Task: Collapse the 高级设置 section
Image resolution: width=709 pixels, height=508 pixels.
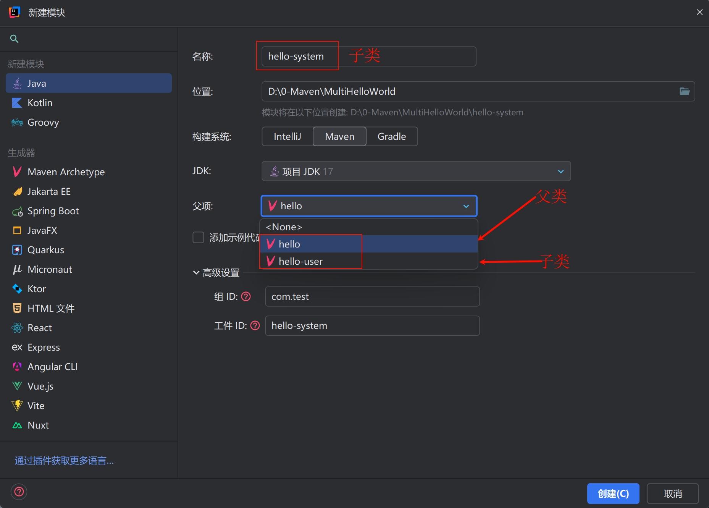Action: (196, 273)
